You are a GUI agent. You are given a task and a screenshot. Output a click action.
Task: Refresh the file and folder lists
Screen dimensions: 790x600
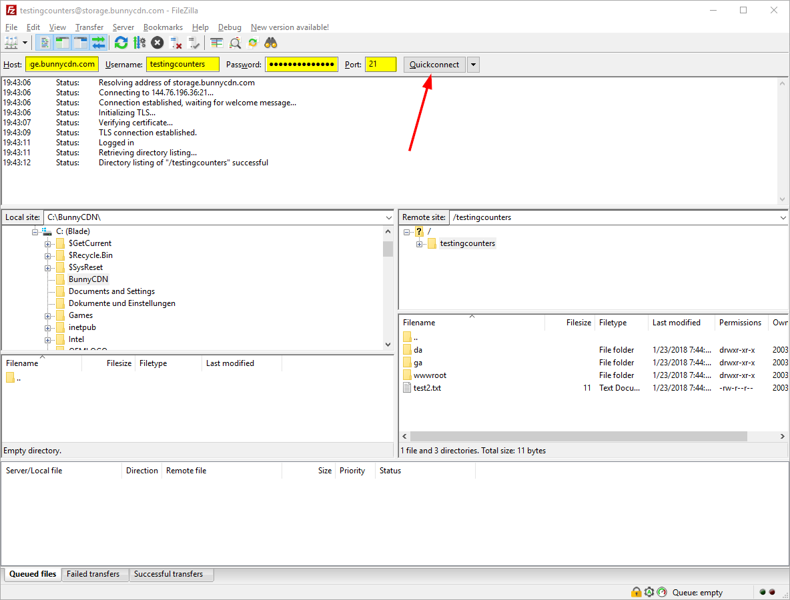121,43
